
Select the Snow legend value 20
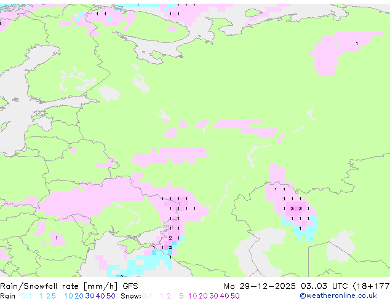[x=204, y=296]
